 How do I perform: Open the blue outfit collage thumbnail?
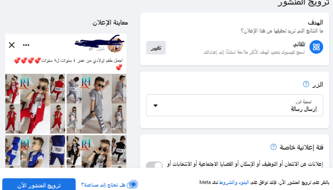[x=35, y=151]
